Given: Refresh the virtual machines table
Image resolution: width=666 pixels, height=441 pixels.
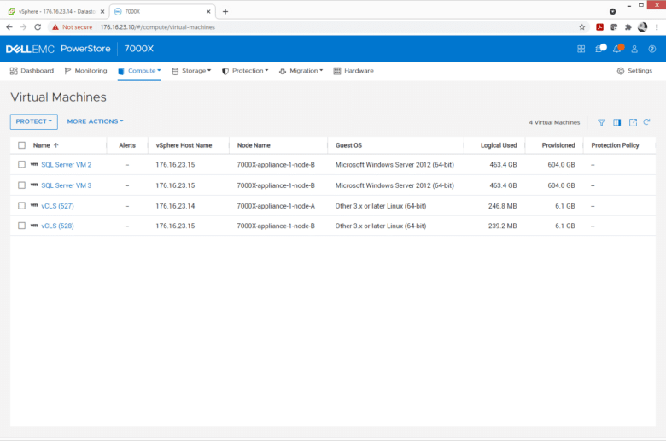Looking at the screenshot, I should [x=647, y=122].
